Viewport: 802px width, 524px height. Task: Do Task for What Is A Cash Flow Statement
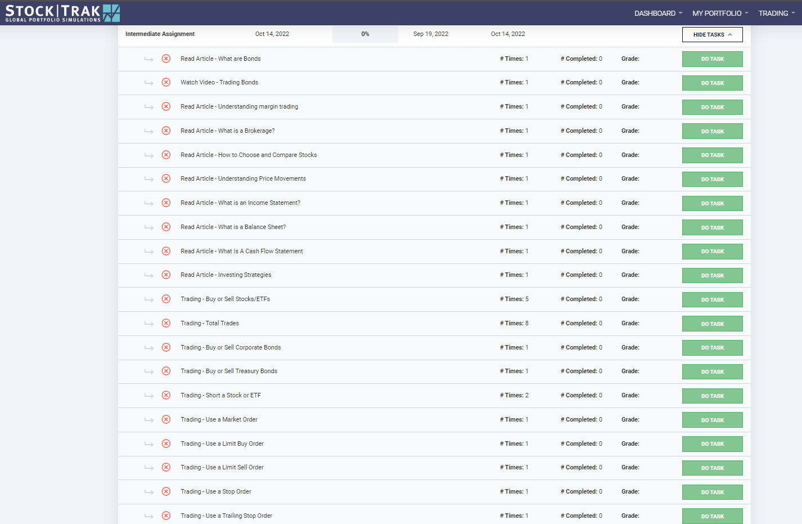[713, 252]
